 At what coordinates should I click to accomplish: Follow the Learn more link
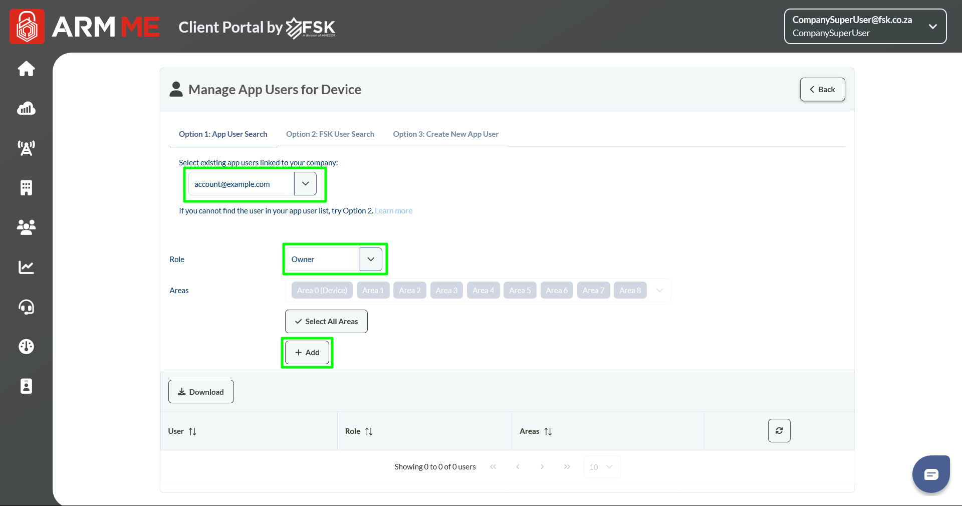point(393,211)
